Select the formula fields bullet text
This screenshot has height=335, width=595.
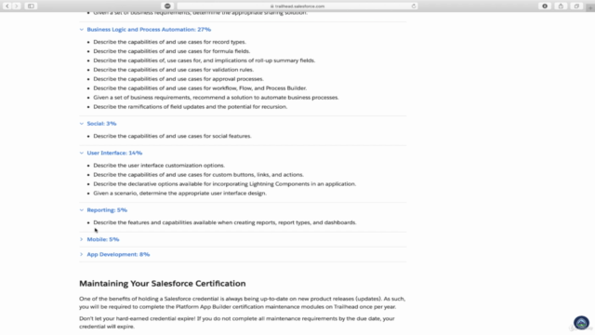click(x=171, y=51)
